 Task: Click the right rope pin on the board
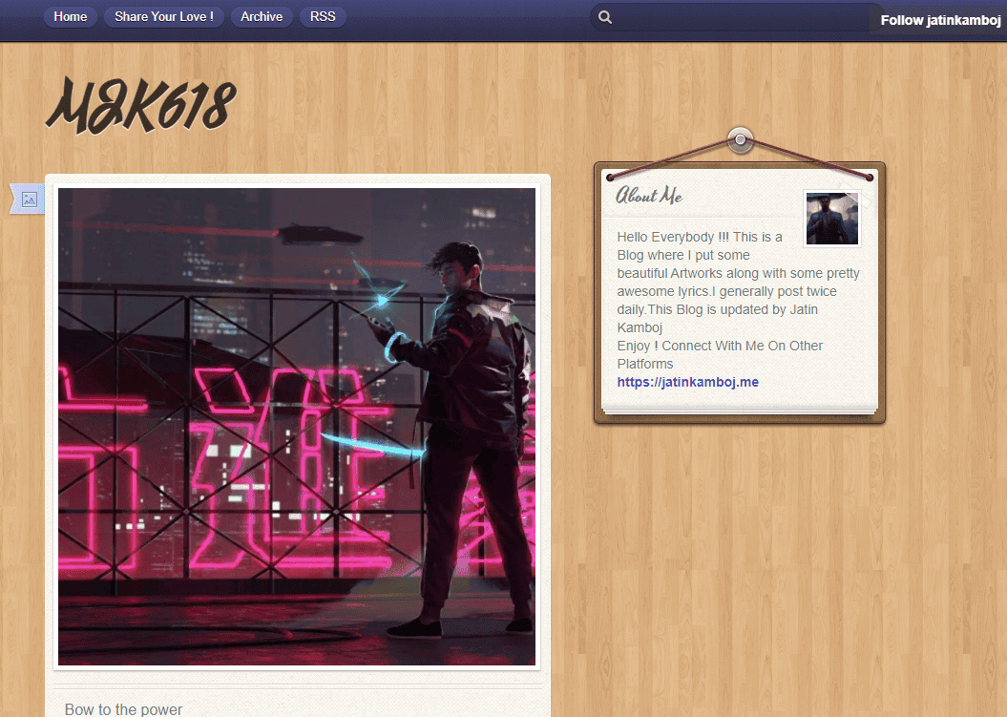868,175
